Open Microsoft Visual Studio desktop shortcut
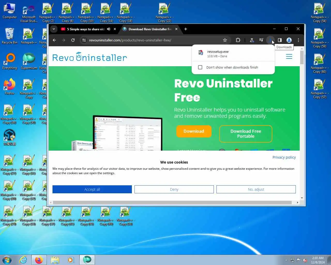Viewport: 331px width, 265px height. click(x=29, y=13)
